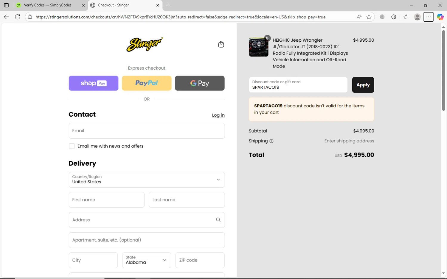
Task: View site information lock icon
Action: pos(30,17)
